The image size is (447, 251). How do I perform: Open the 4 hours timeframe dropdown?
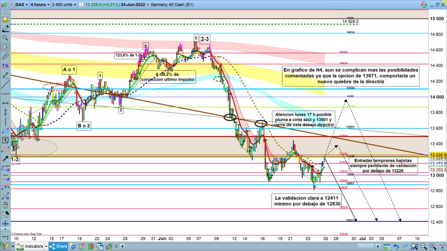tap(39, 5)
